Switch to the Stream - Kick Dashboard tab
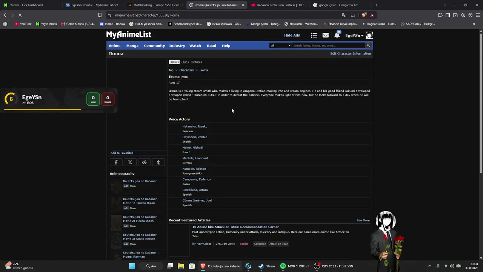Viewport: 483px width, 272px height. pyautogui.click(x=29, y=5)
